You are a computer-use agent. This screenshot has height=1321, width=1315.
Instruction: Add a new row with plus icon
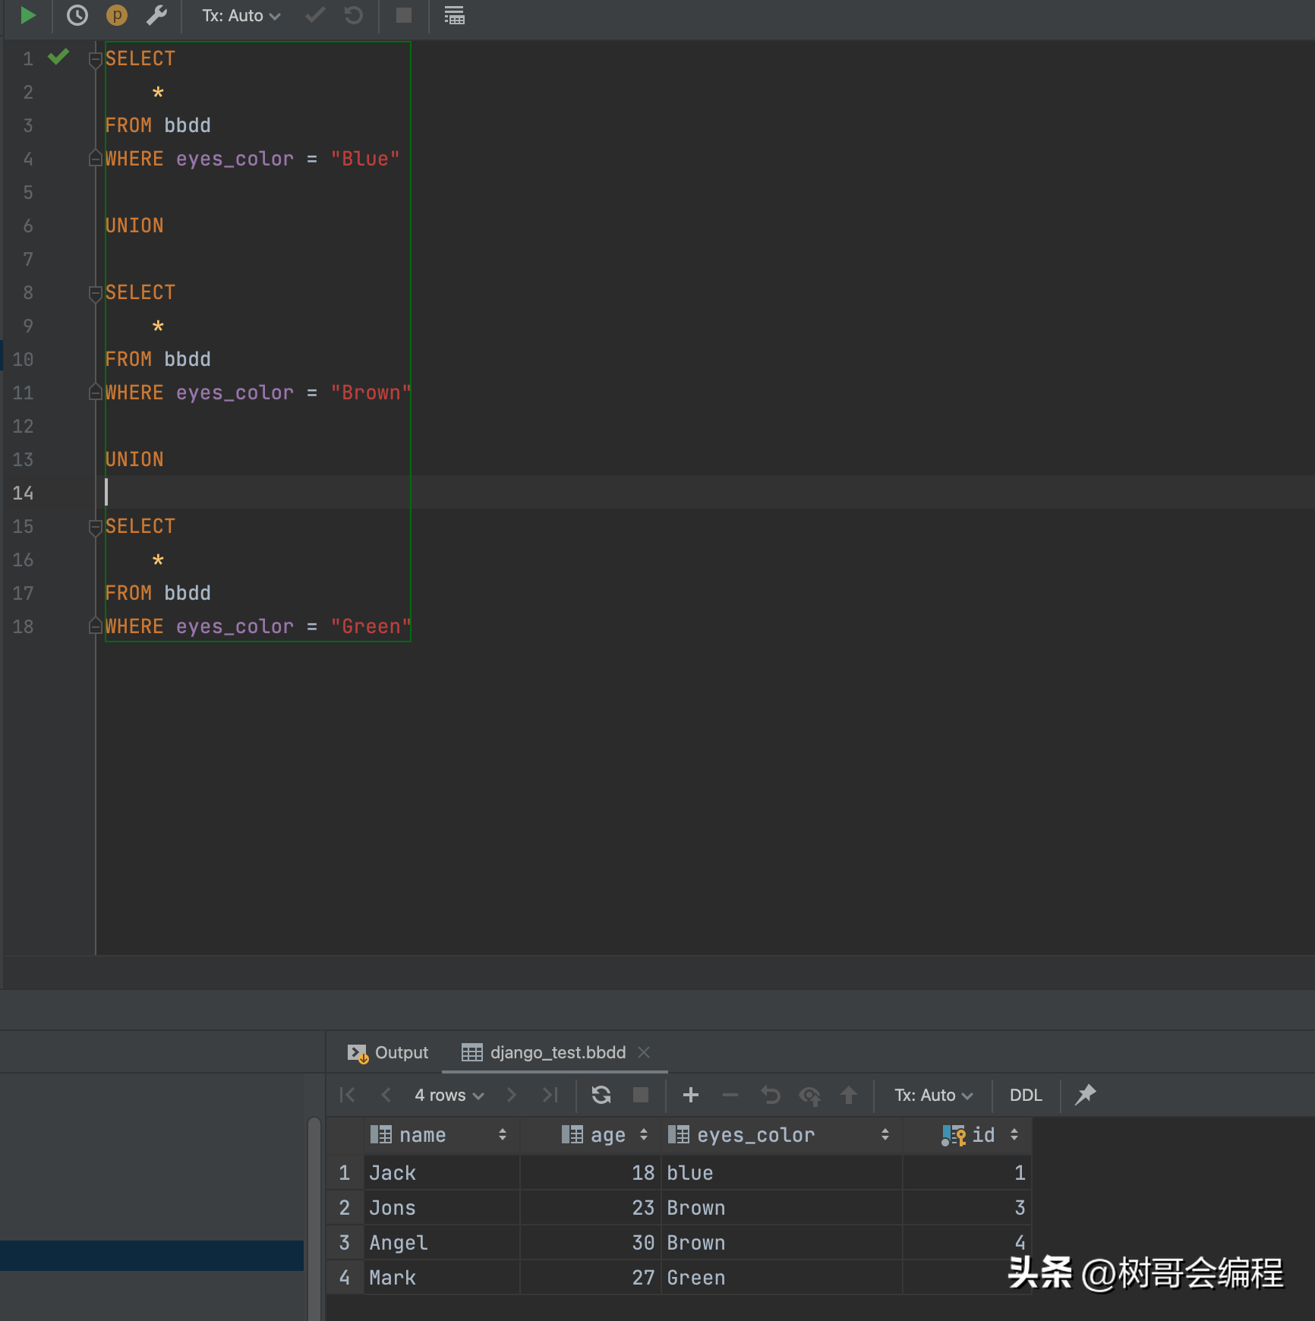(x=690, y=1095)
